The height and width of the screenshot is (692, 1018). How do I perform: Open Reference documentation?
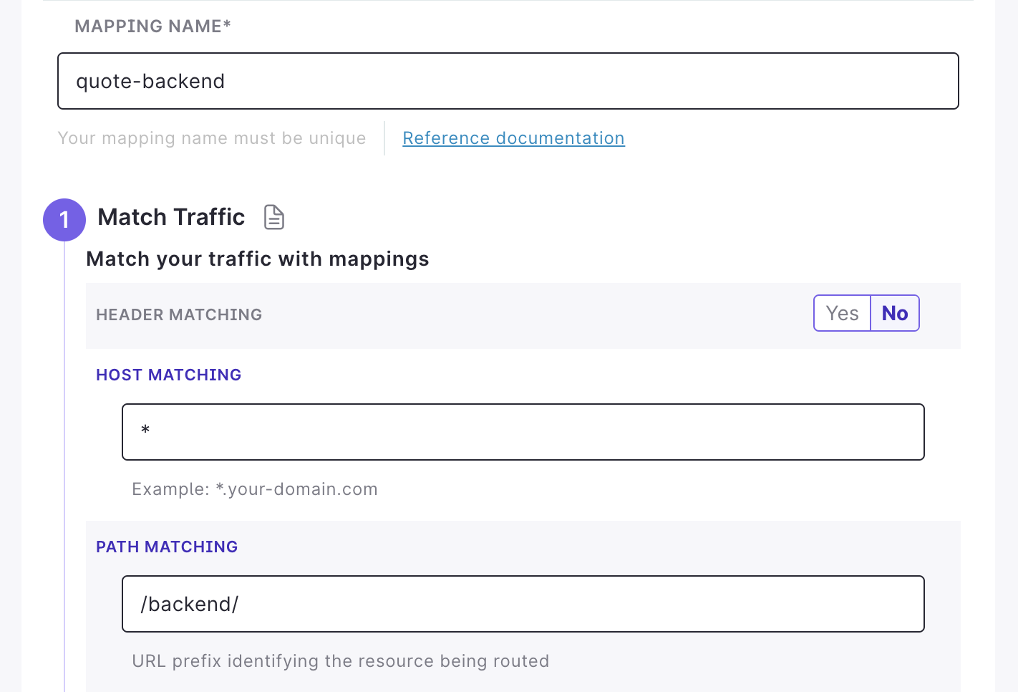(513, 138)
